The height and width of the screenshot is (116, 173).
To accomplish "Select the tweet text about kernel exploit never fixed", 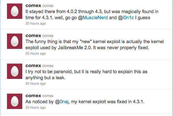I will (94, 45).
